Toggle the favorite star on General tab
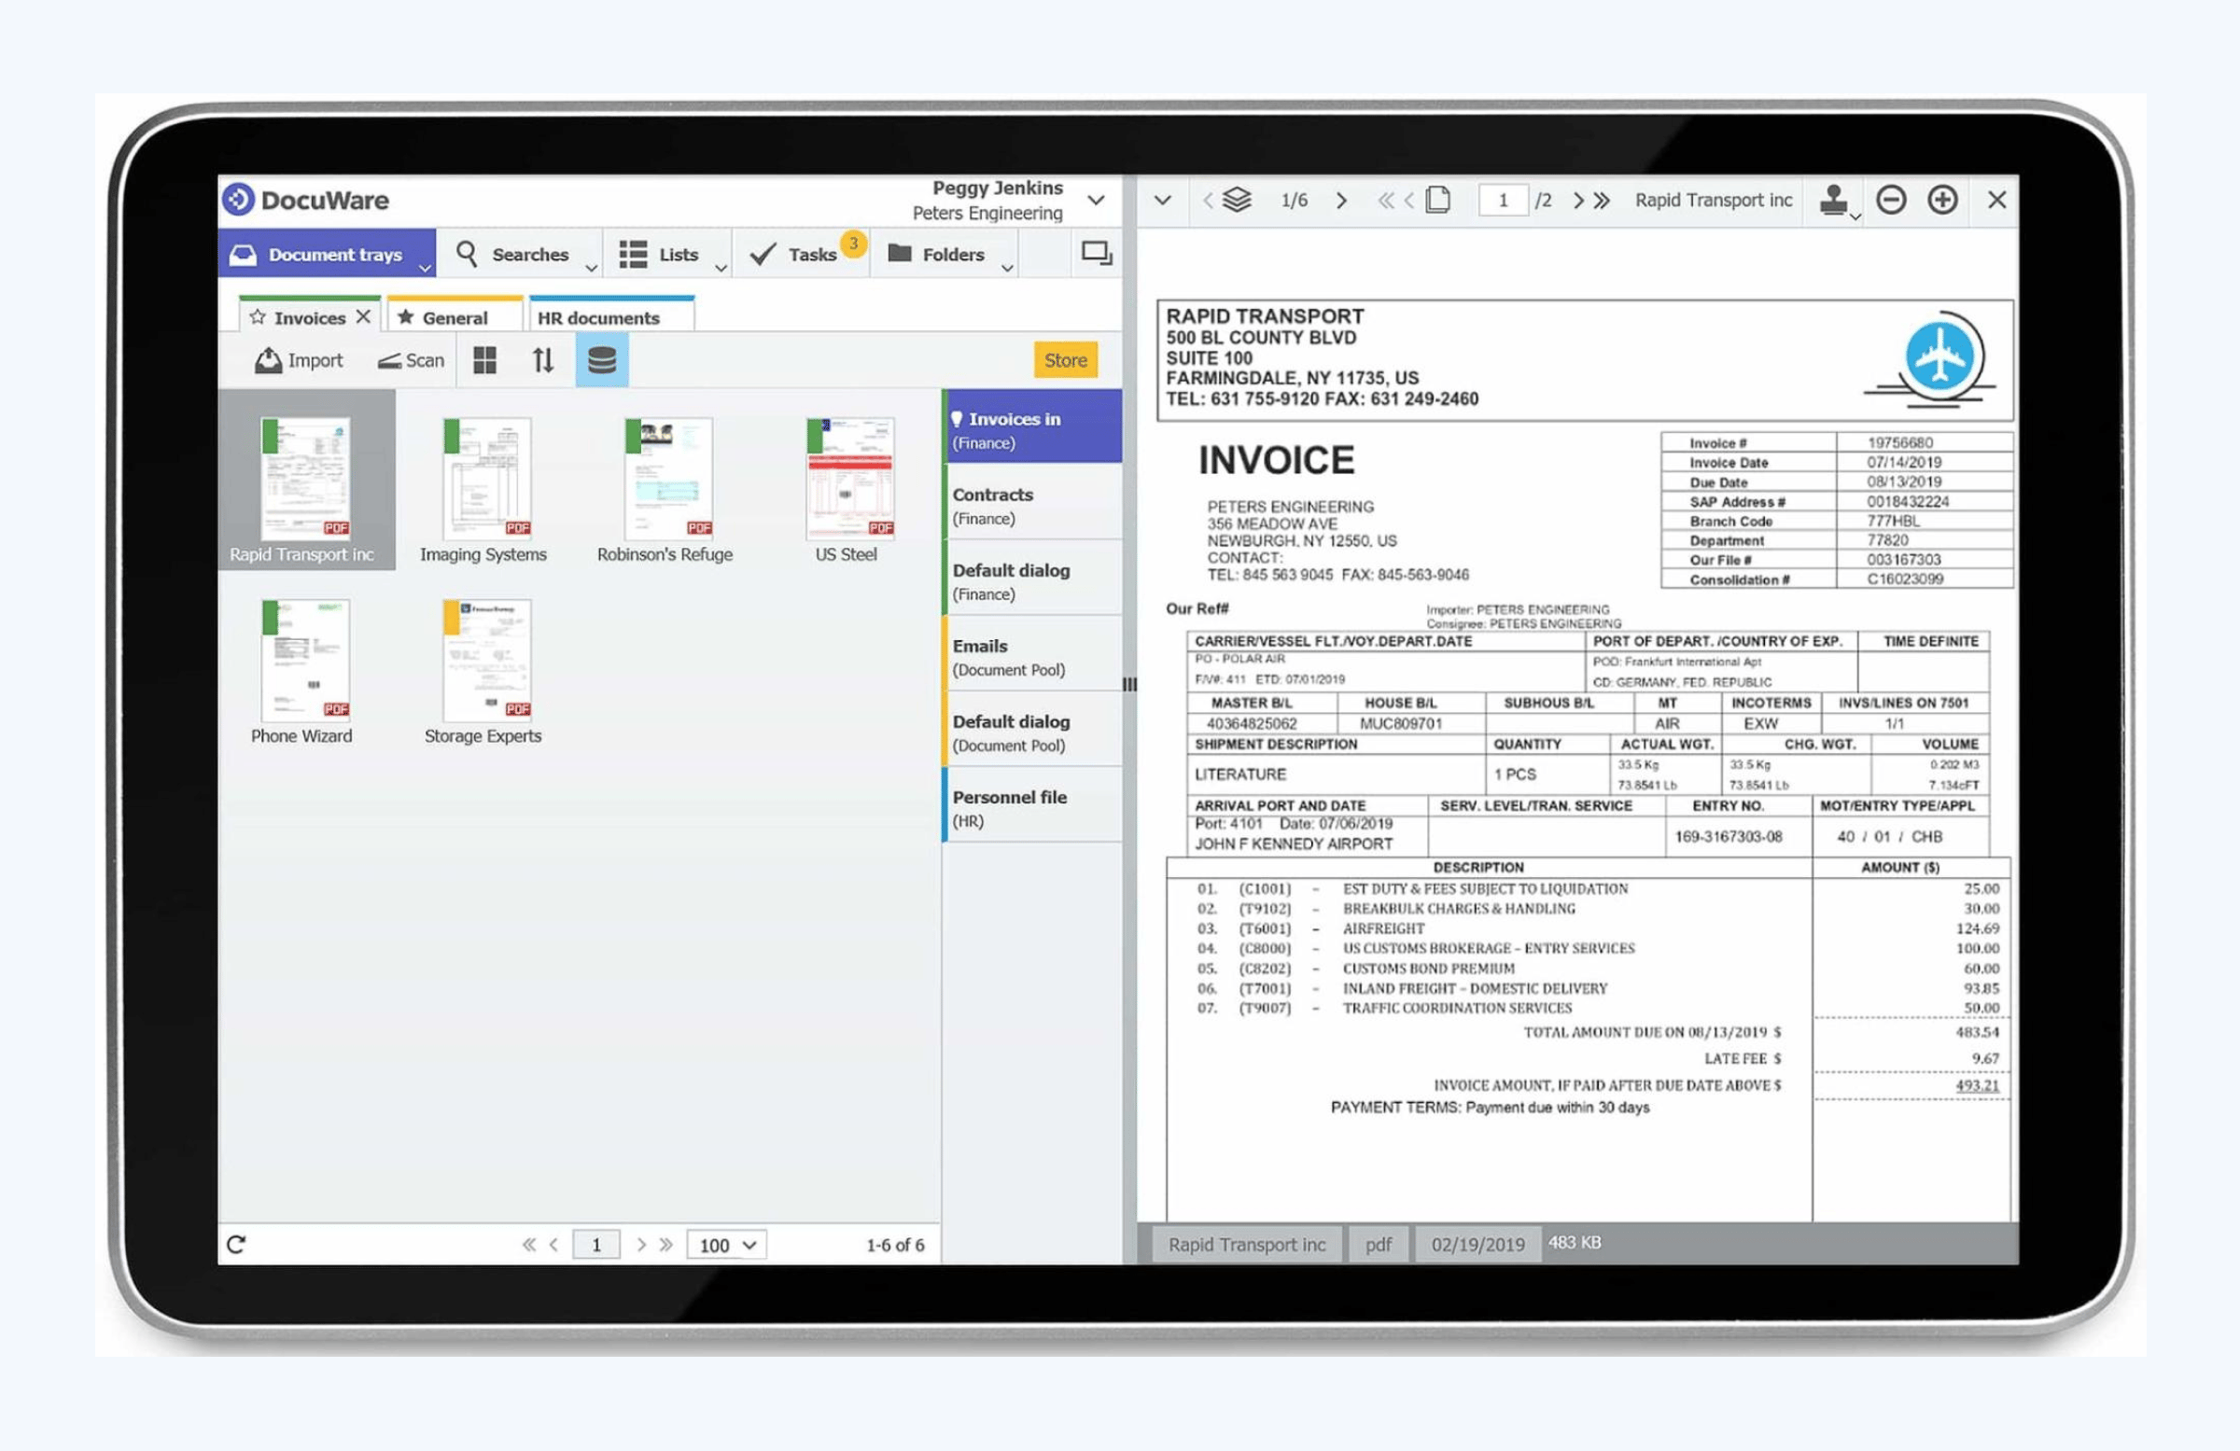The width and height of the screenshot is (2240, 1451). point(406,317)
